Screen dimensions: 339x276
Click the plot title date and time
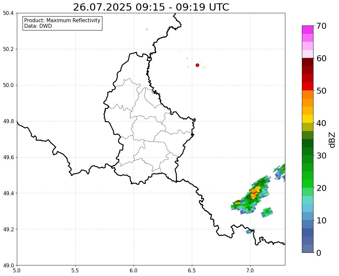[151, 7]
